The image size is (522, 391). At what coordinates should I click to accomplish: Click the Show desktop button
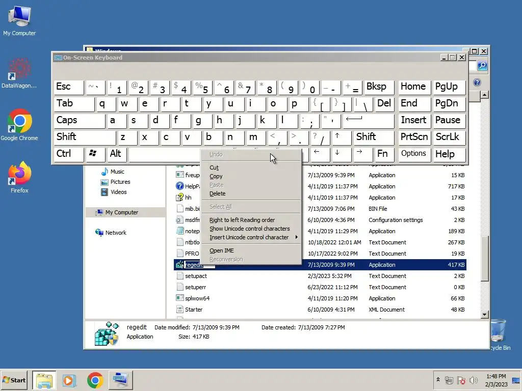(516, 380)
